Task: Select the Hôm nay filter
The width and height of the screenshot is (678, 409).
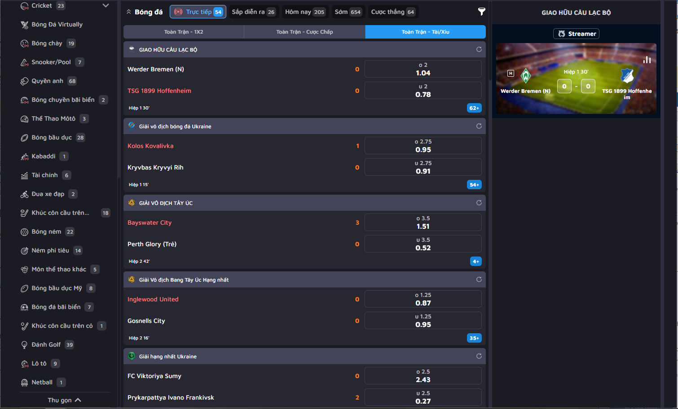Action: (304, 12)
